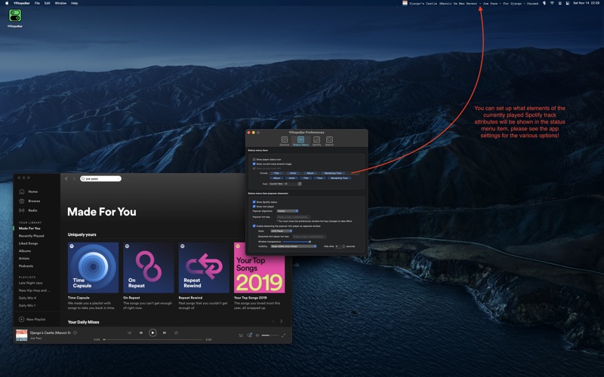Open the Spotify play queue
Image resolution: width=604 pixels, height=377 pixels.
(241, 336)
